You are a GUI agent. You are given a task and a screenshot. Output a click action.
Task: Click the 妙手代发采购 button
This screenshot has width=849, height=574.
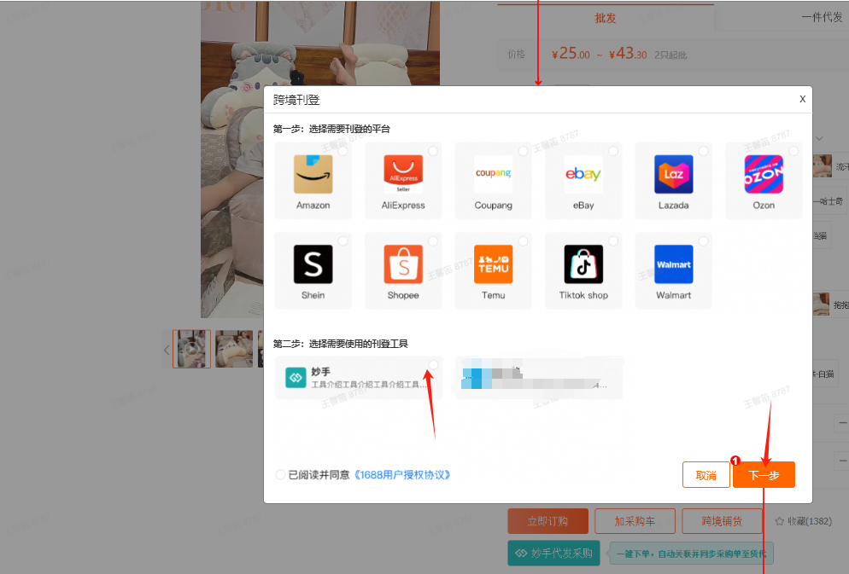tap(554, 553)
